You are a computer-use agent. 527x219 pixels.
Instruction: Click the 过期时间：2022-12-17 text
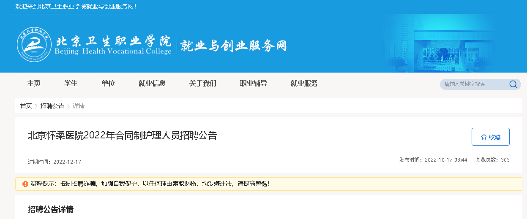click(x=55, y=162)
